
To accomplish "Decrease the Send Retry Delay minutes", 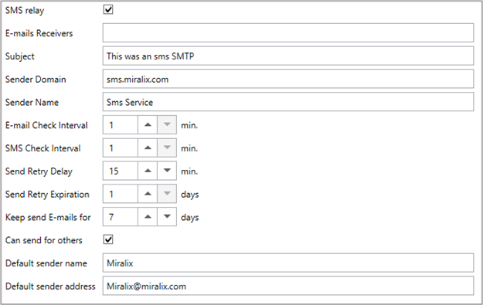I will [x=167, y=171].
